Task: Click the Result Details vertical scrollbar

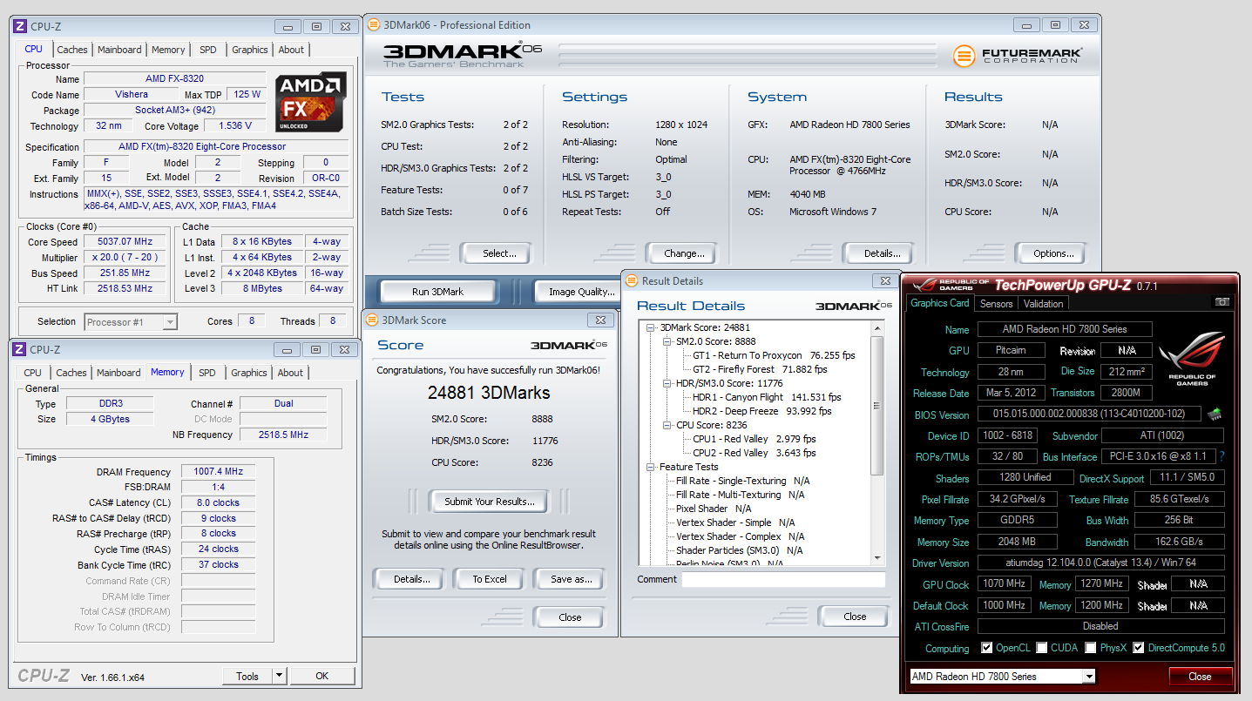Action: (x=877, y=443)
